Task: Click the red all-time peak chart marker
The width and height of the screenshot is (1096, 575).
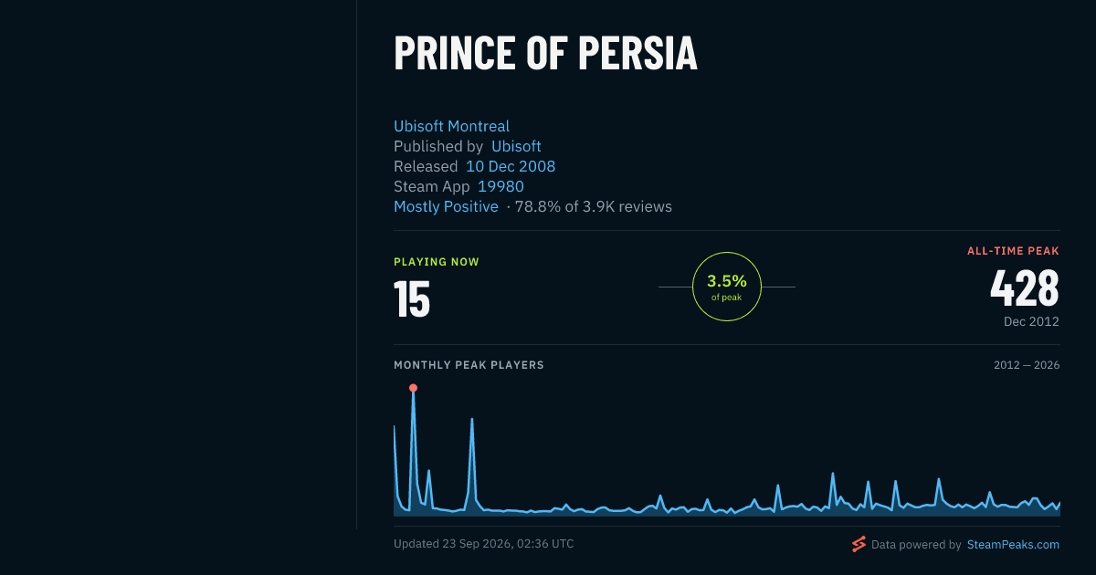Action: tap(413, 388)
